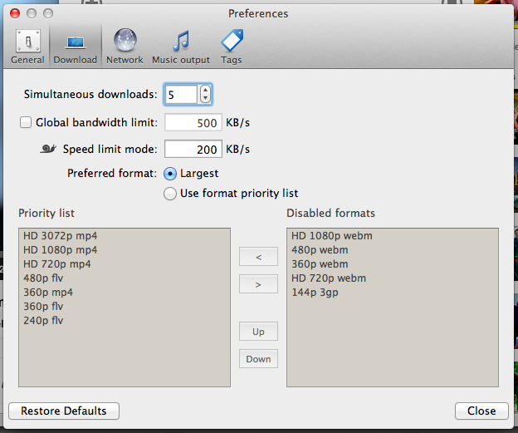Viewport: 518px width, 433px height.
Task: Click Restore Defaults button
Action: pos(64,411)
